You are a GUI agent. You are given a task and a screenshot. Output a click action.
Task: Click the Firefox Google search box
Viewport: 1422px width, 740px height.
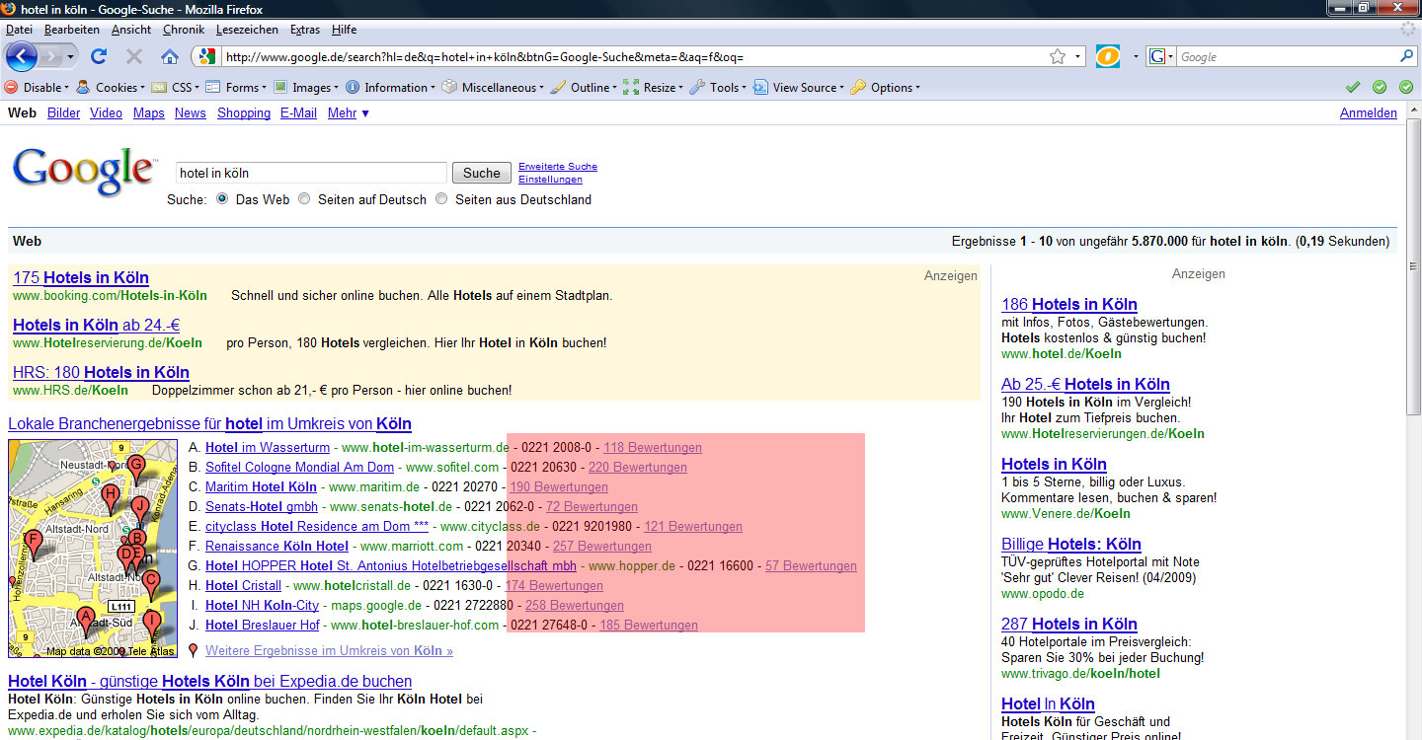click(x=1286, y=56)
